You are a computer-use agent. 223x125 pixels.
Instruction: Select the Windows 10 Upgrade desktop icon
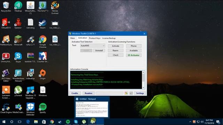pyautogui.click(x=30, y=92)
